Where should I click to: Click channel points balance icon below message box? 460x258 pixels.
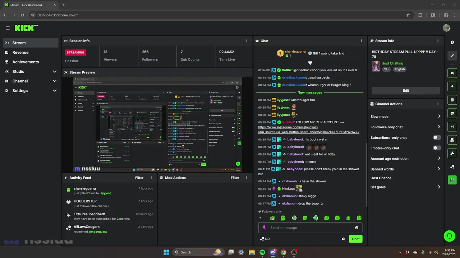coord(265,239)
